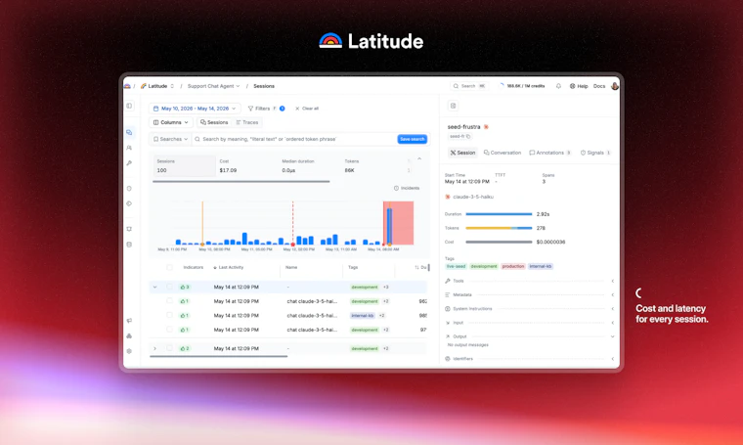Click Clear all filters
The width and height of the screenshot is (743, 445).
point(307,109)
